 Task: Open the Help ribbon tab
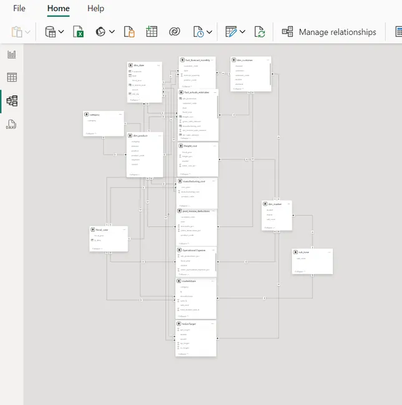point(95,9)
